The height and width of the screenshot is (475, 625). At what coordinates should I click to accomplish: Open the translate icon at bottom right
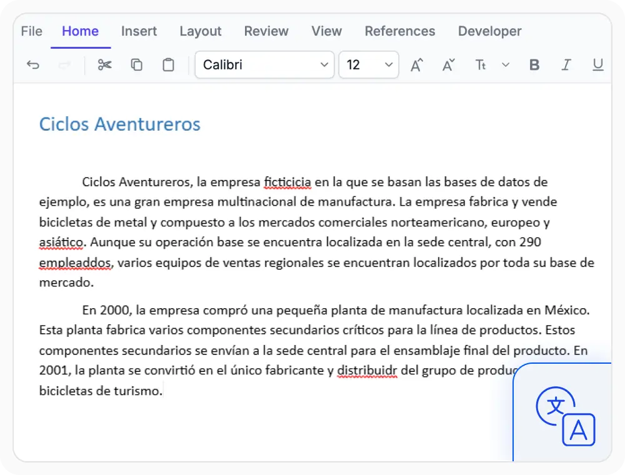(x=566, y=416)
